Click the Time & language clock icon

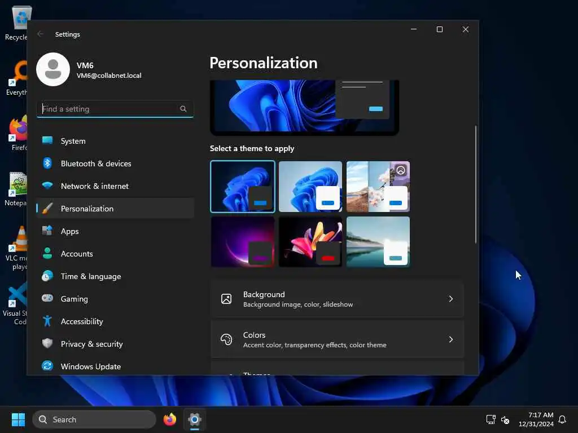(47, 276)
